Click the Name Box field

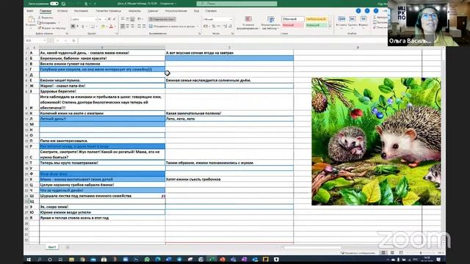[35, 40]
